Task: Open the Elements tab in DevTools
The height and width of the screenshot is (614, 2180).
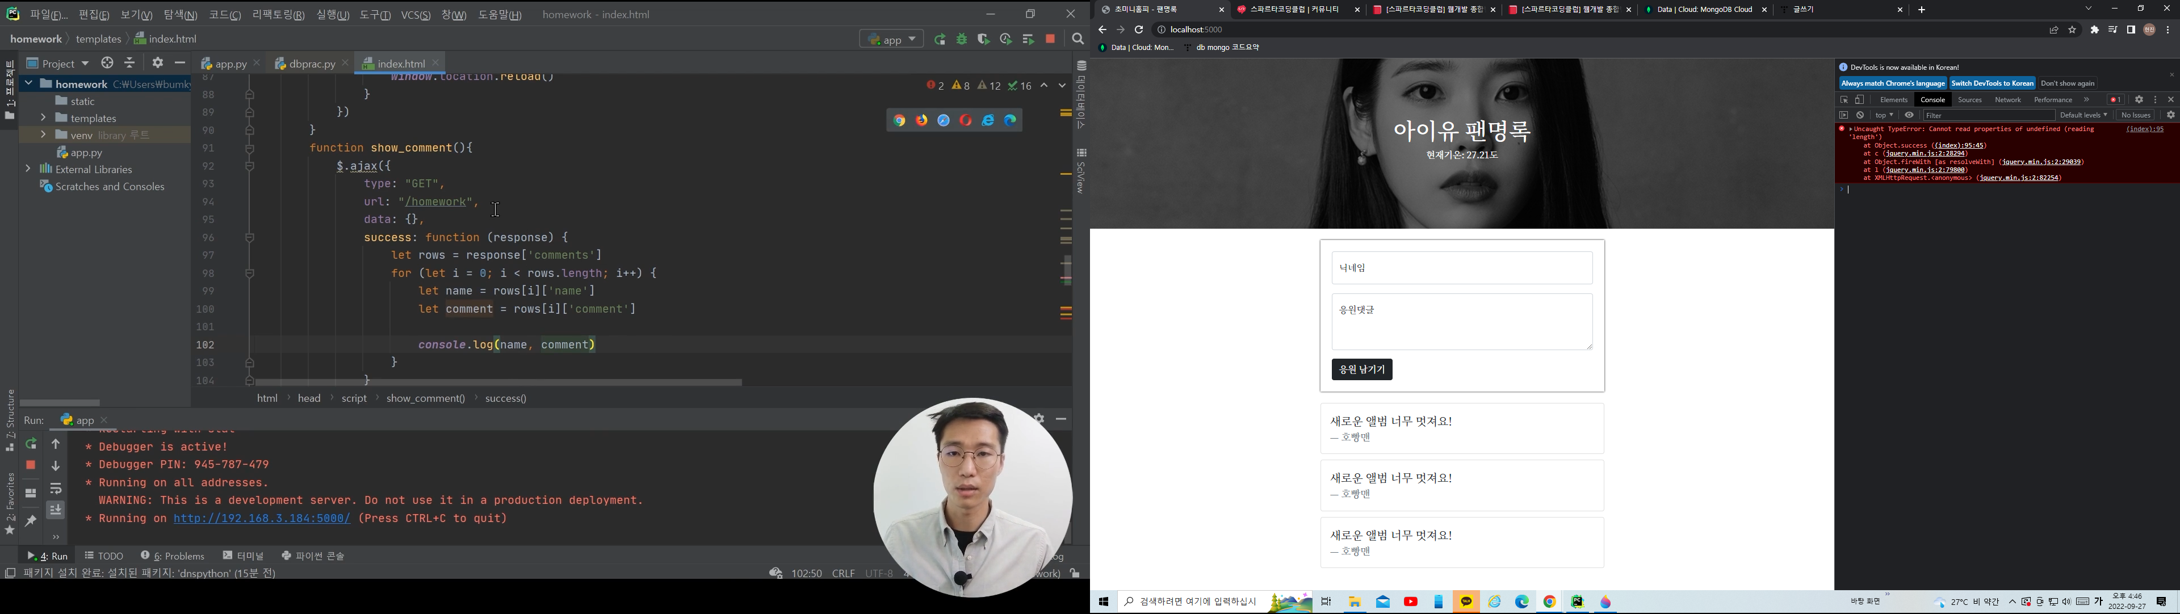Action: point(1893,100)
